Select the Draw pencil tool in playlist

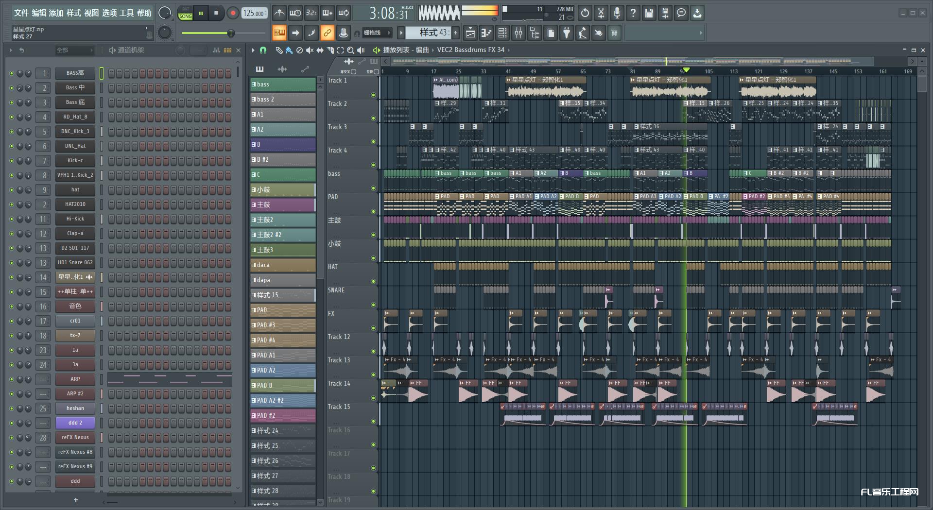[279, 50]
